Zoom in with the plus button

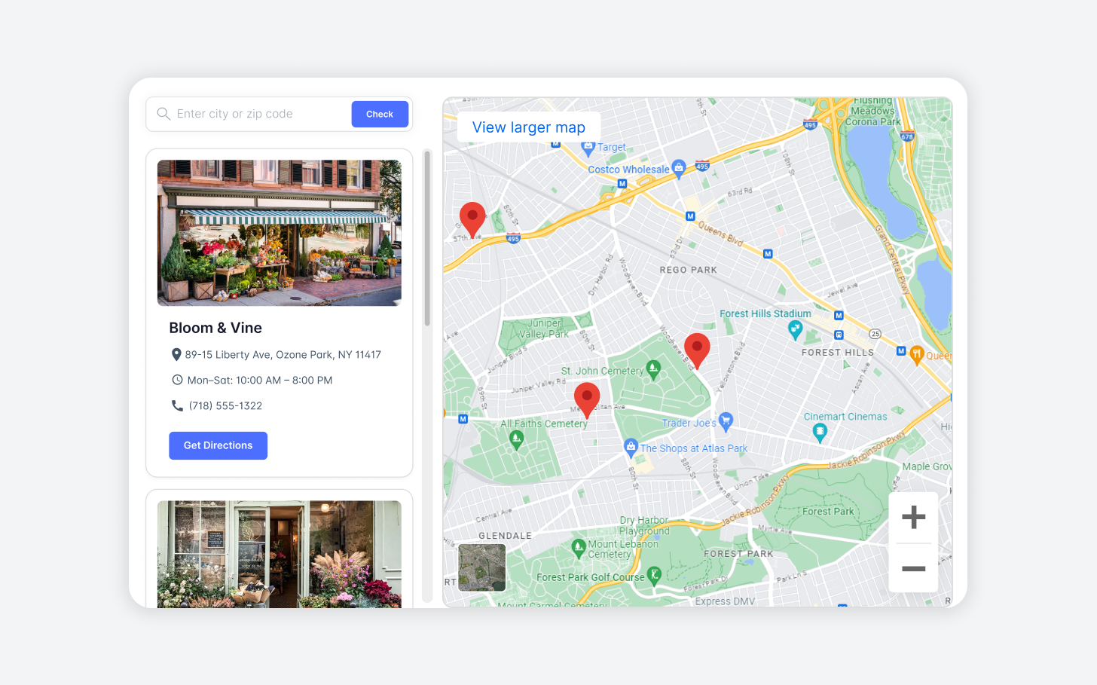(x=913, y=517)
